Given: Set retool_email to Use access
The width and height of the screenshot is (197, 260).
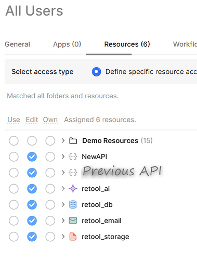Looking at the screenshot, I should click(x=14, y=220).
